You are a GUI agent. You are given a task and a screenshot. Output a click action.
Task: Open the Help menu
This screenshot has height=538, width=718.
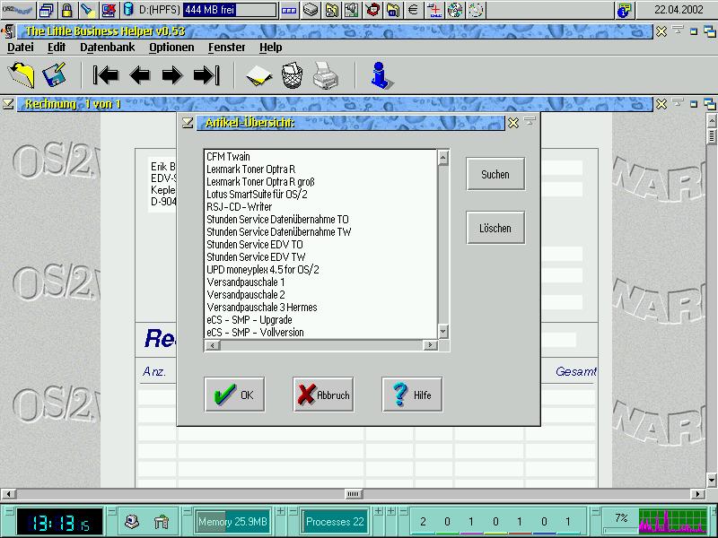271,48
